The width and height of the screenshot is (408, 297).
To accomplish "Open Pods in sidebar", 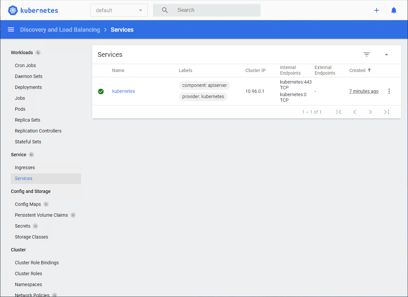I will (20, 109).
